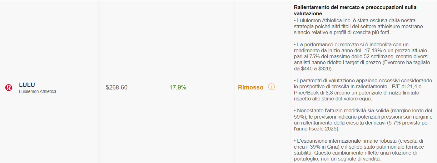Open the Lululemon Athletica company name
The width and height of the screenshot is (437, 163).
pyautogui.click(x=37, y=92)
